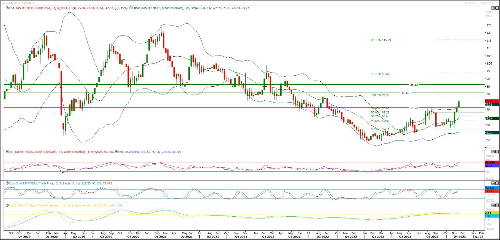Close the RSI indicator pane
The width and height of the screenshot is (500, 240).
tap(497, 152)
